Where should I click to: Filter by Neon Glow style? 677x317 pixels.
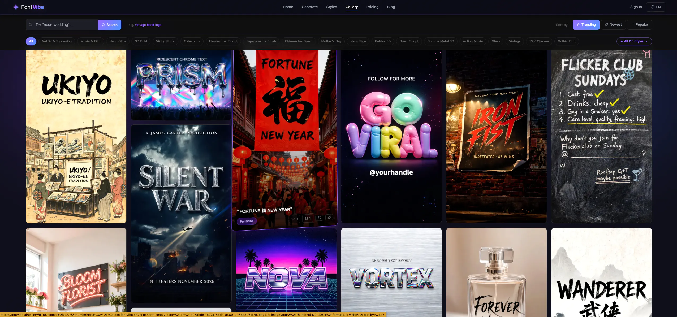tap(118, 41)
